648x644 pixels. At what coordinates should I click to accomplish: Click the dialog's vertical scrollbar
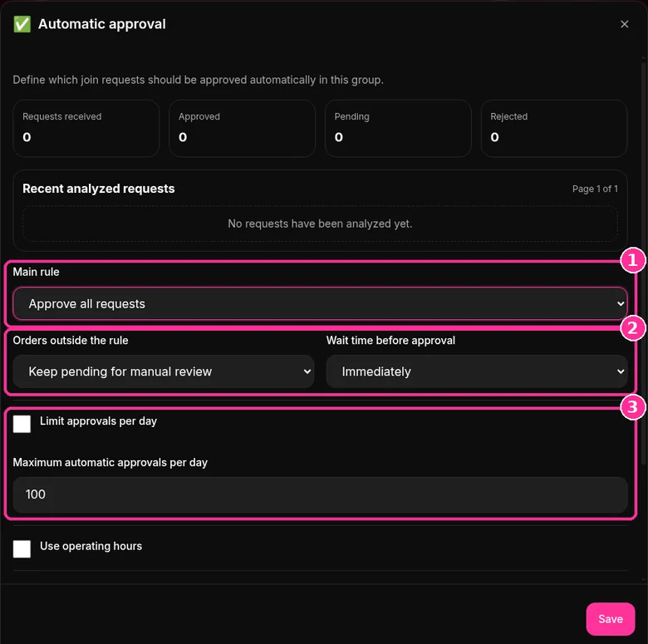point(643,264)
